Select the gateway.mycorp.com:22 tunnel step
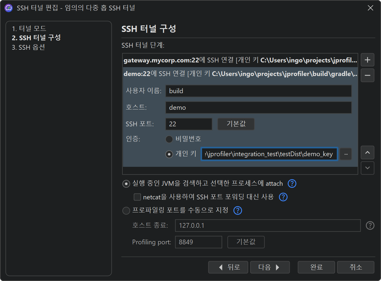Image resolution: width=381 pixels, height=281 pixels. [240, 60]
